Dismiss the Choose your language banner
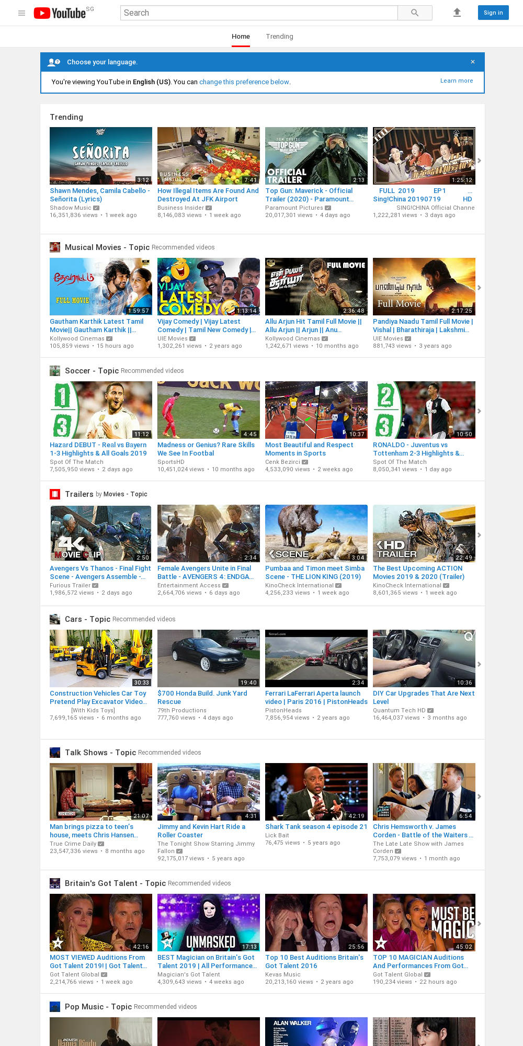This screenshot has width=523, height=1046. [473, 62]
